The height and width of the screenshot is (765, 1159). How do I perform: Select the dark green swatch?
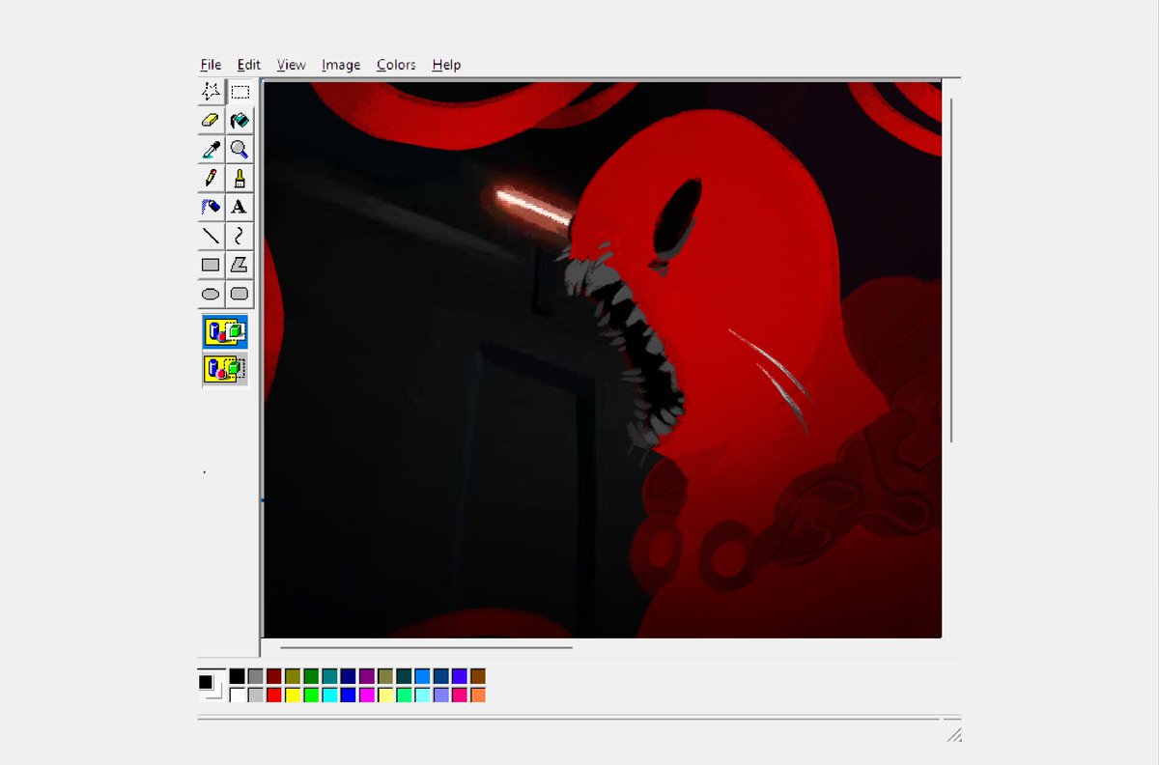point(311,676)
